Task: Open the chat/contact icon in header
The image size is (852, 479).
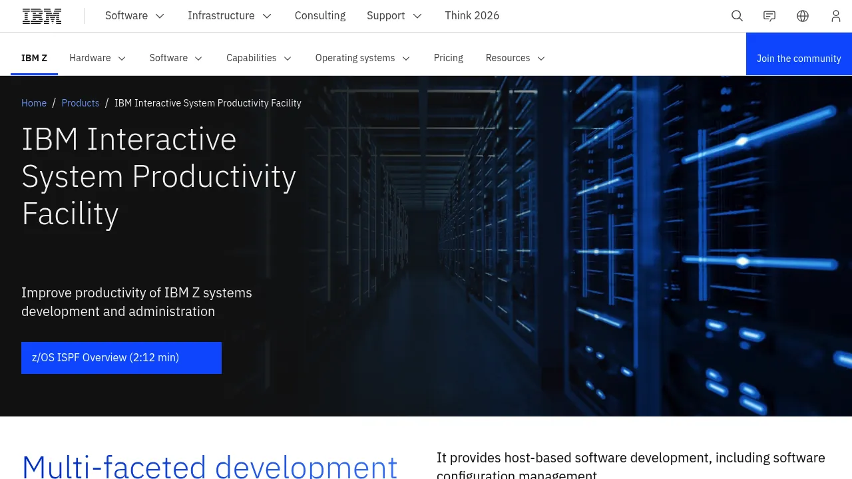Action: 769,16
